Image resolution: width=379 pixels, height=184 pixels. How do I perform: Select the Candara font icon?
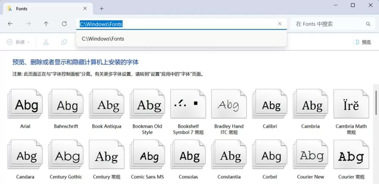[25, 154]
